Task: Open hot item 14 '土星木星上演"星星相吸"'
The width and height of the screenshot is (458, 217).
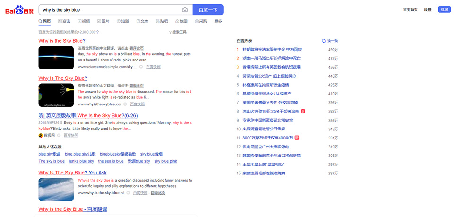Action: [263, 165]
